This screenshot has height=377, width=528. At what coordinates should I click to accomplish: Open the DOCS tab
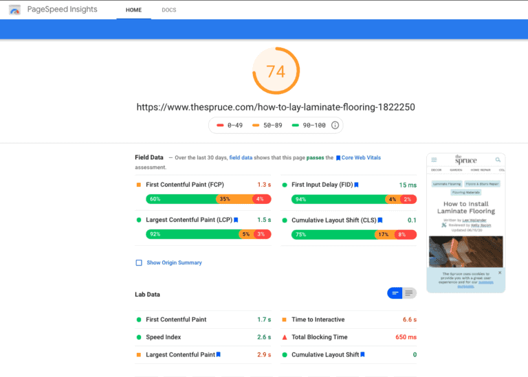pos(169,10)
